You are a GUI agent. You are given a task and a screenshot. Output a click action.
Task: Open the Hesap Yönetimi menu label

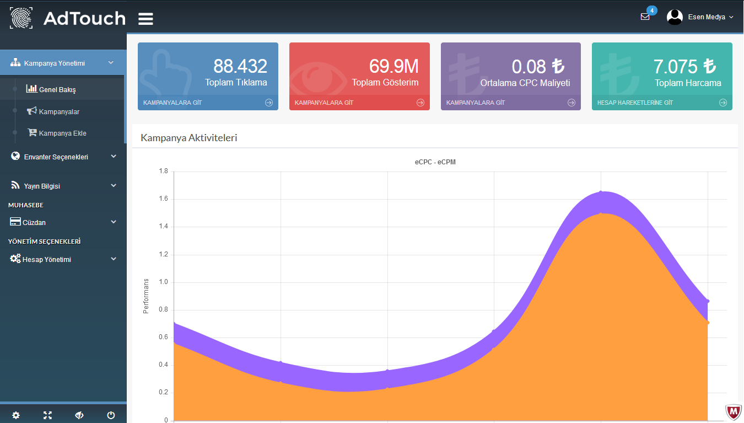coord(47,259)
